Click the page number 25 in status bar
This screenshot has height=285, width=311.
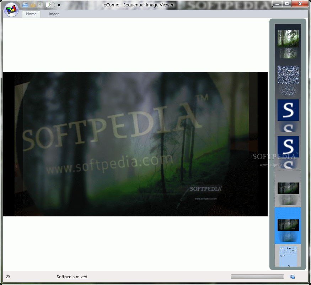[8, 277]
